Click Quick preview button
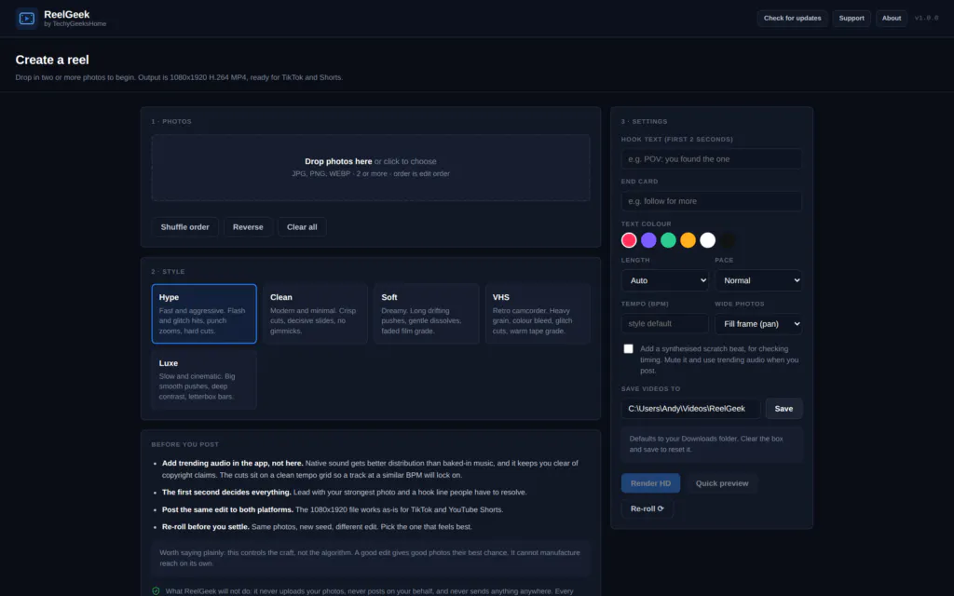Viewport: 954px width, 596px height. tap(722, 483)
